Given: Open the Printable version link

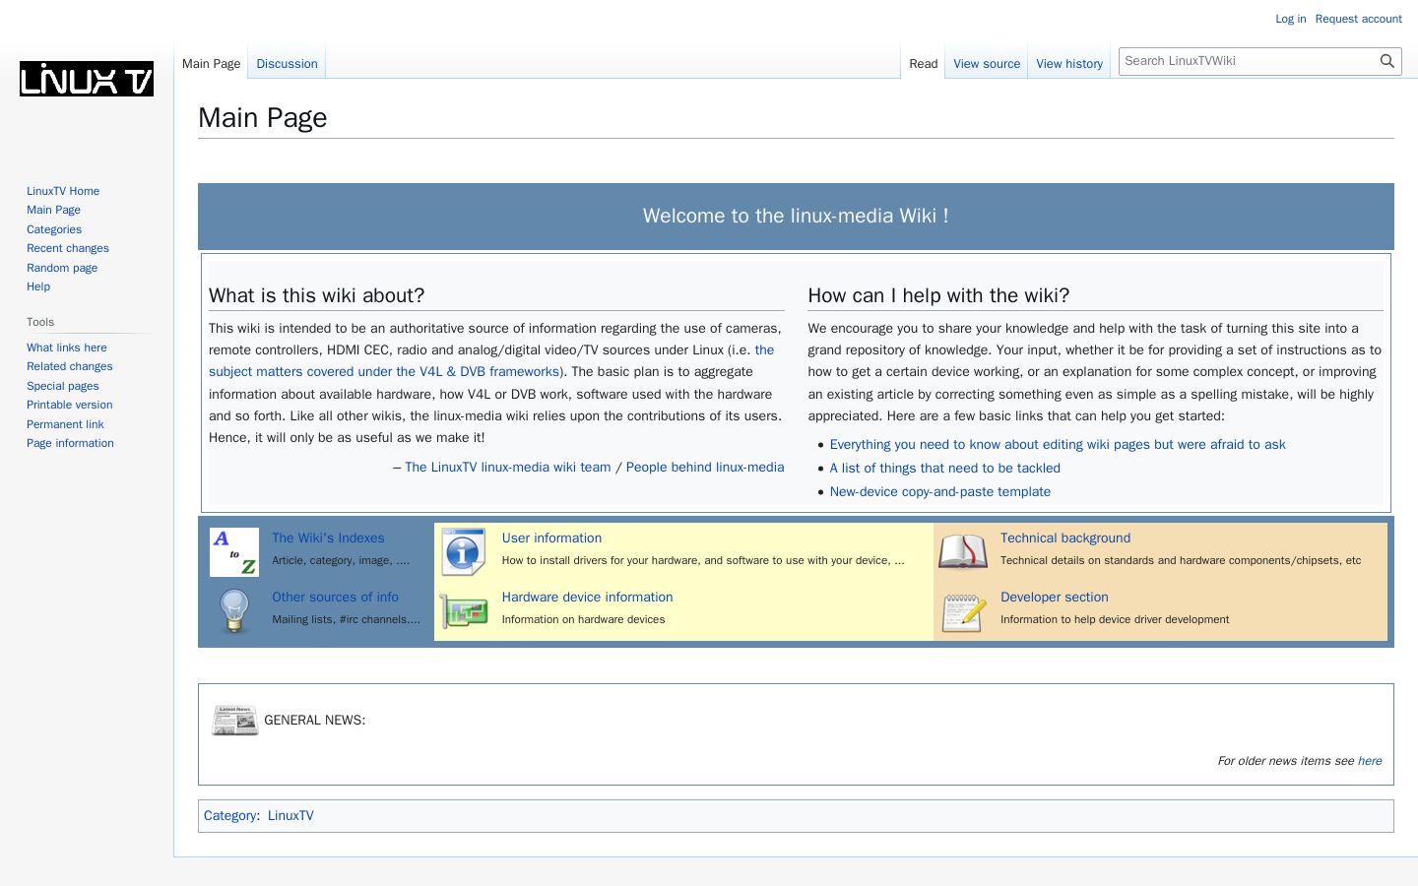Looking at the screenshot, I should click(x=70, y=405).
